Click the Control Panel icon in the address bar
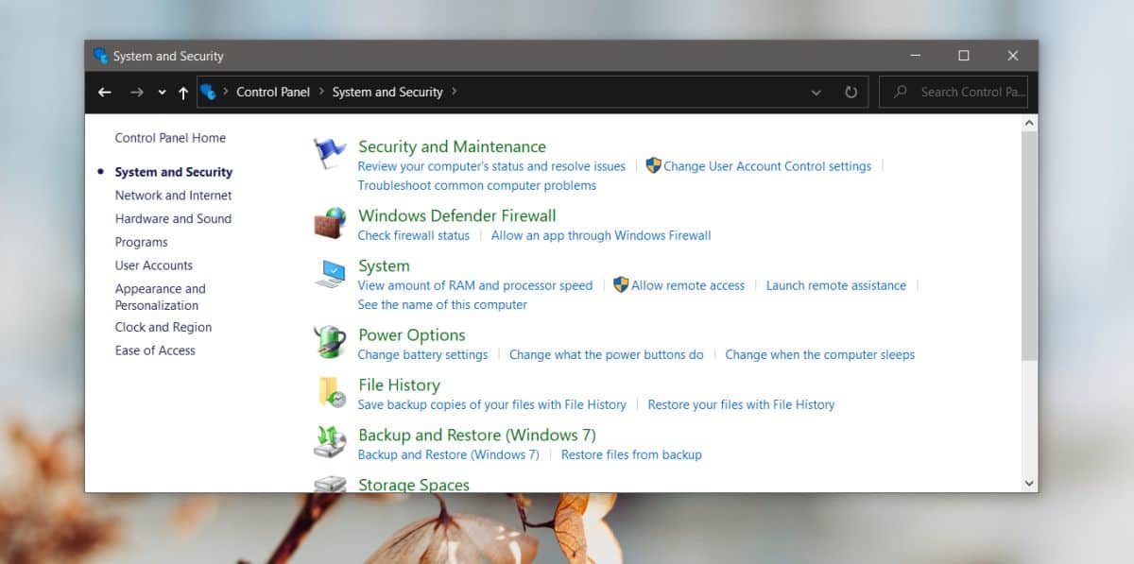This screenshot has height=564, width=1134. tap(209, 93)
